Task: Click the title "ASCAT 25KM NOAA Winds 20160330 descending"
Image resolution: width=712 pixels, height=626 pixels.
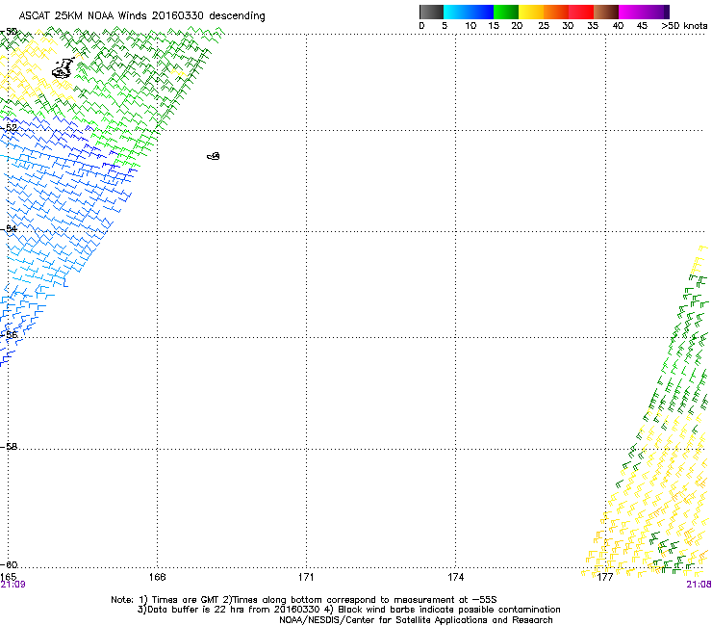Action: pyautogui.click(x=141, y=16)
